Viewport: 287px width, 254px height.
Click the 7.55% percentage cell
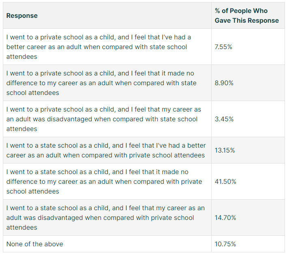[x=223, y=47]
